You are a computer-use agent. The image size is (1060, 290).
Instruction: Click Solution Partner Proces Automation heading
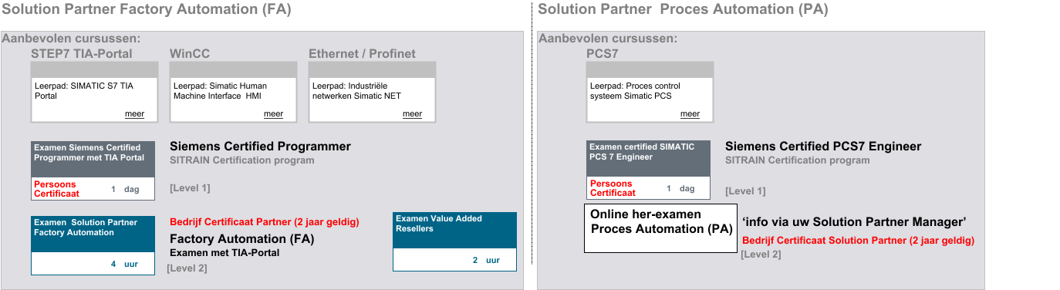point(683,9)
